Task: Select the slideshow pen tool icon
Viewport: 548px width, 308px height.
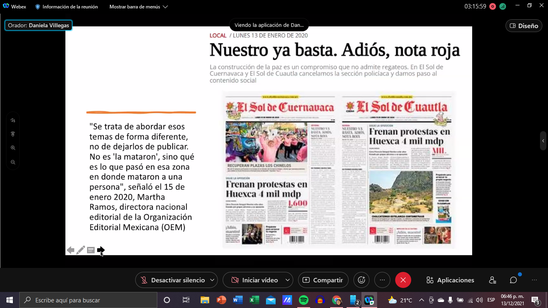Action: pyautogui.click(x=81, y=250)
